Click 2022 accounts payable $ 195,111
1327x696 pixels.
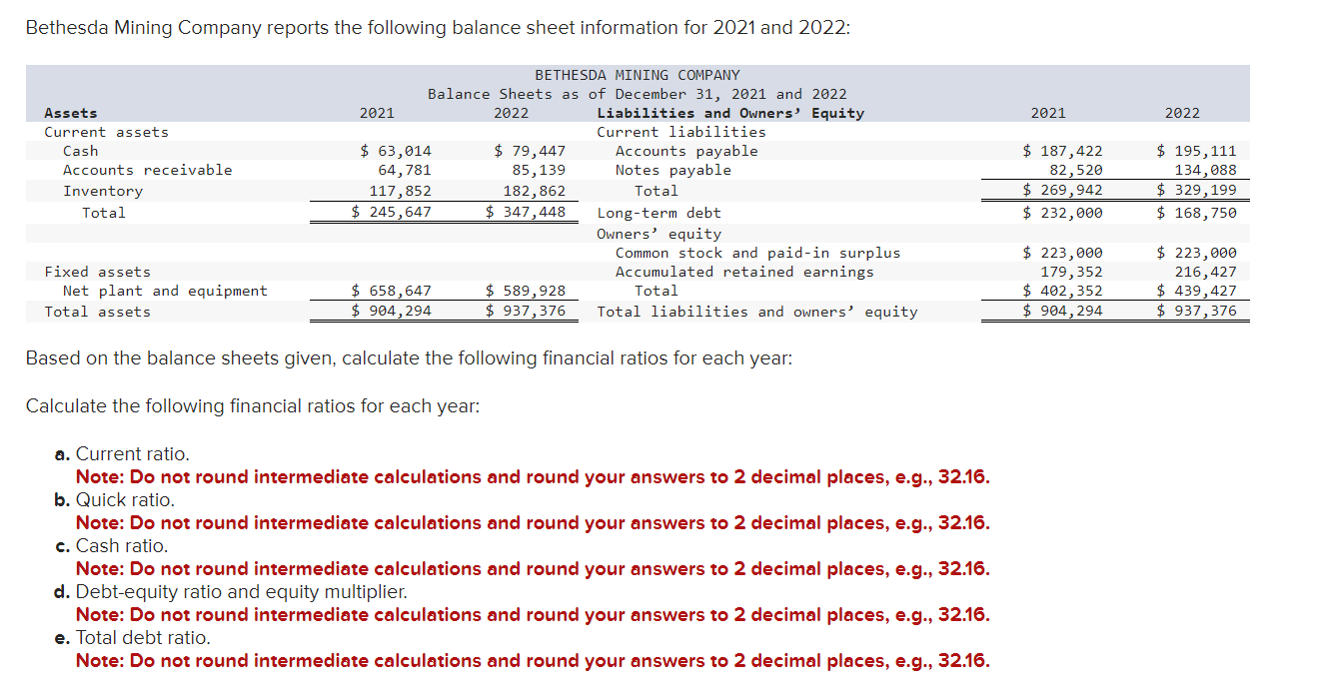(x=1197, y=152)
